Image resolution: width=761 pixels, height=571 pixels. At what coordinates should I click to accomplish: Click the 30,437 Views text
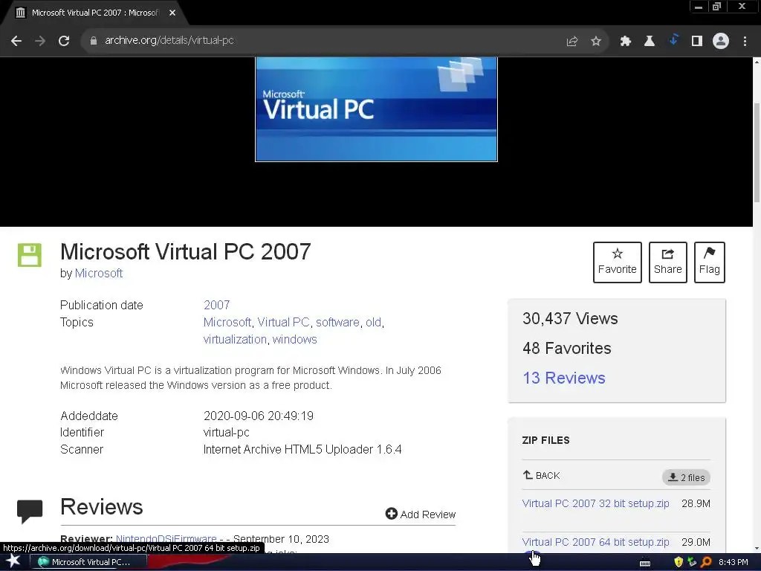coord(570,318)
